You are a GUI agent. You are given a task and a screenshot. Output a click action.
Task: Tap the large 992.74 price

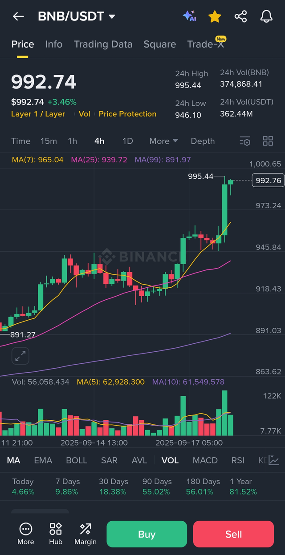tap(44, 82)
